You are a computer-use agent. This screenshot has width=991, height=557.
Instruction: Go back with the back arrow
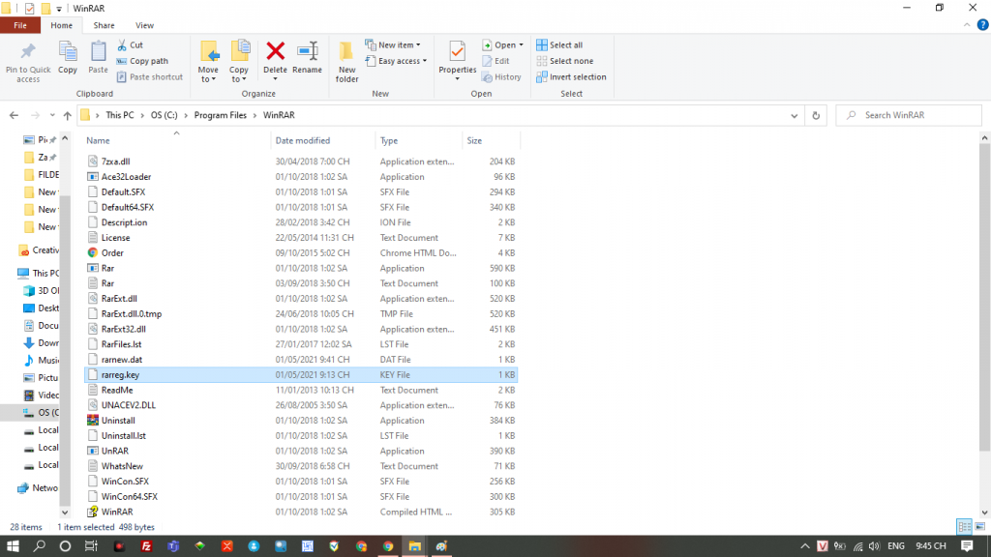[x=14, y=115]
